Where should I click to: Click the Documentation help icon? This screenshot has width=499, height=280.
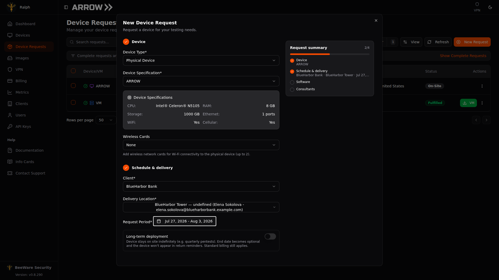(10, 150)
